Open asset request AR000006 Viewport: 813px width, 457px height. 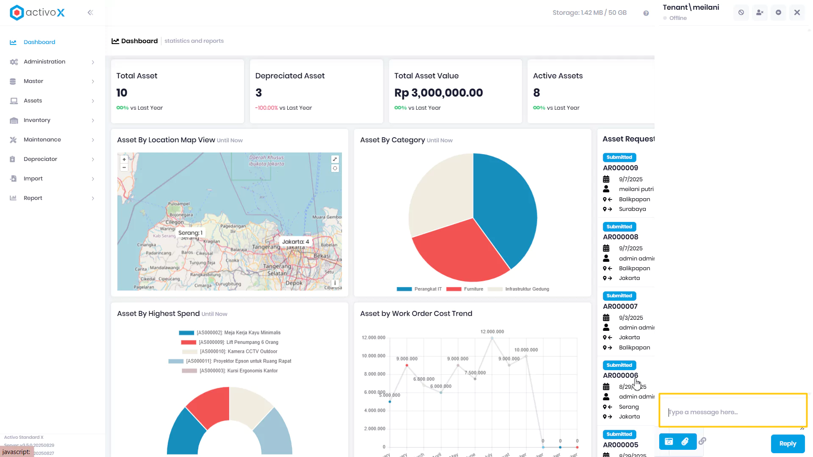point(620,376)
